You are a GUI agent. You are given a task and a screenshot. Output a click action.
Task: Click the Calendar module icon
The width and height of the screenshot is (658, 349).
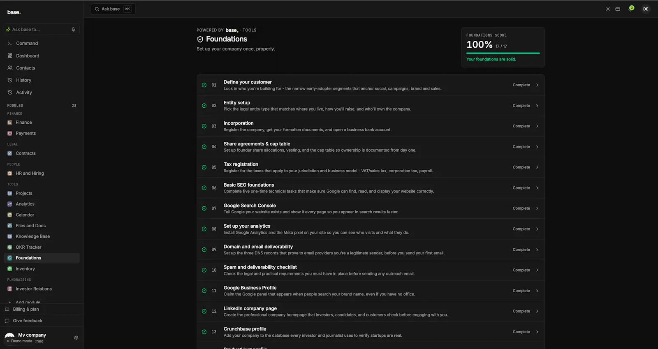pos(10,215)
